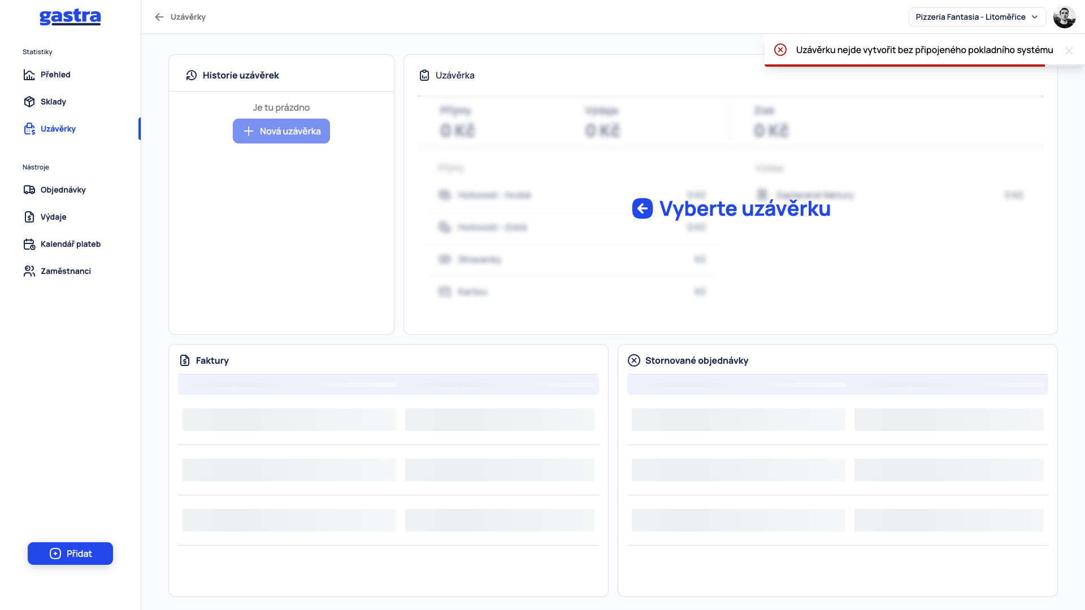Dismiss the error notification
The height and width of the screenshot is (610, 1085).
(x=1069, y=51)
